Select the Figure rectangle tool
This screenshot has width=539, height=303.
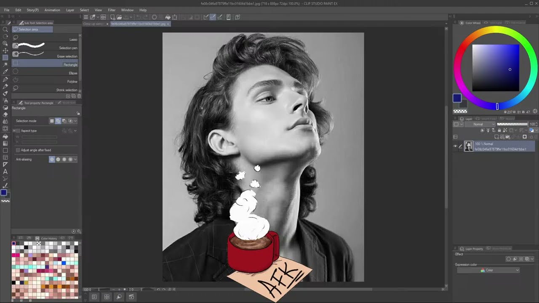click(x=5, y=150)
